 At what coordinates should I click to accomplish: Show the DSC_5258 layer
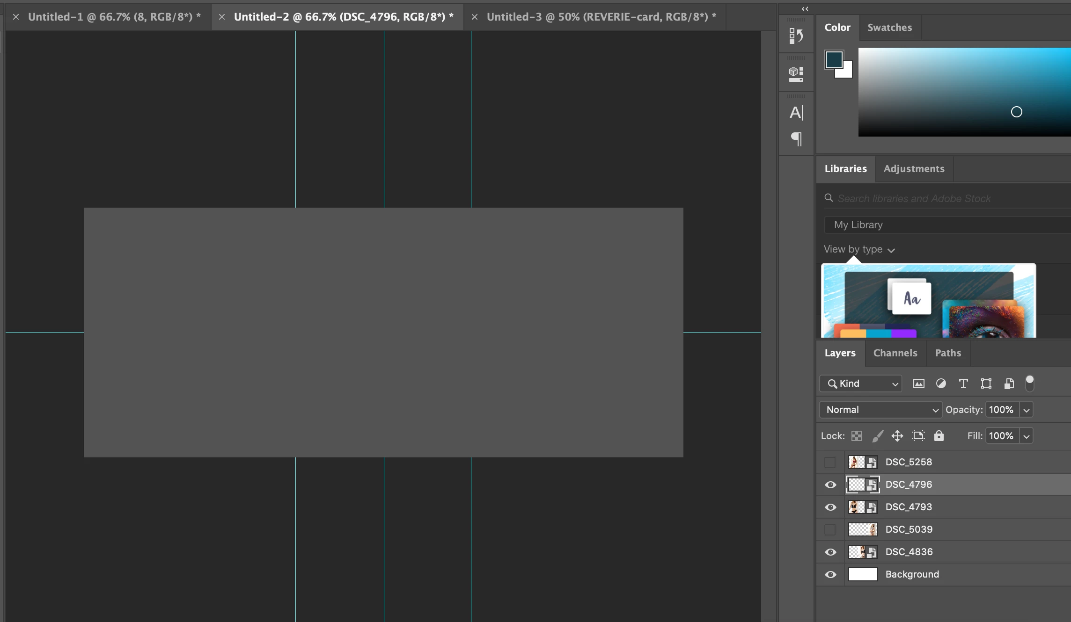click(x=830, y=462)
